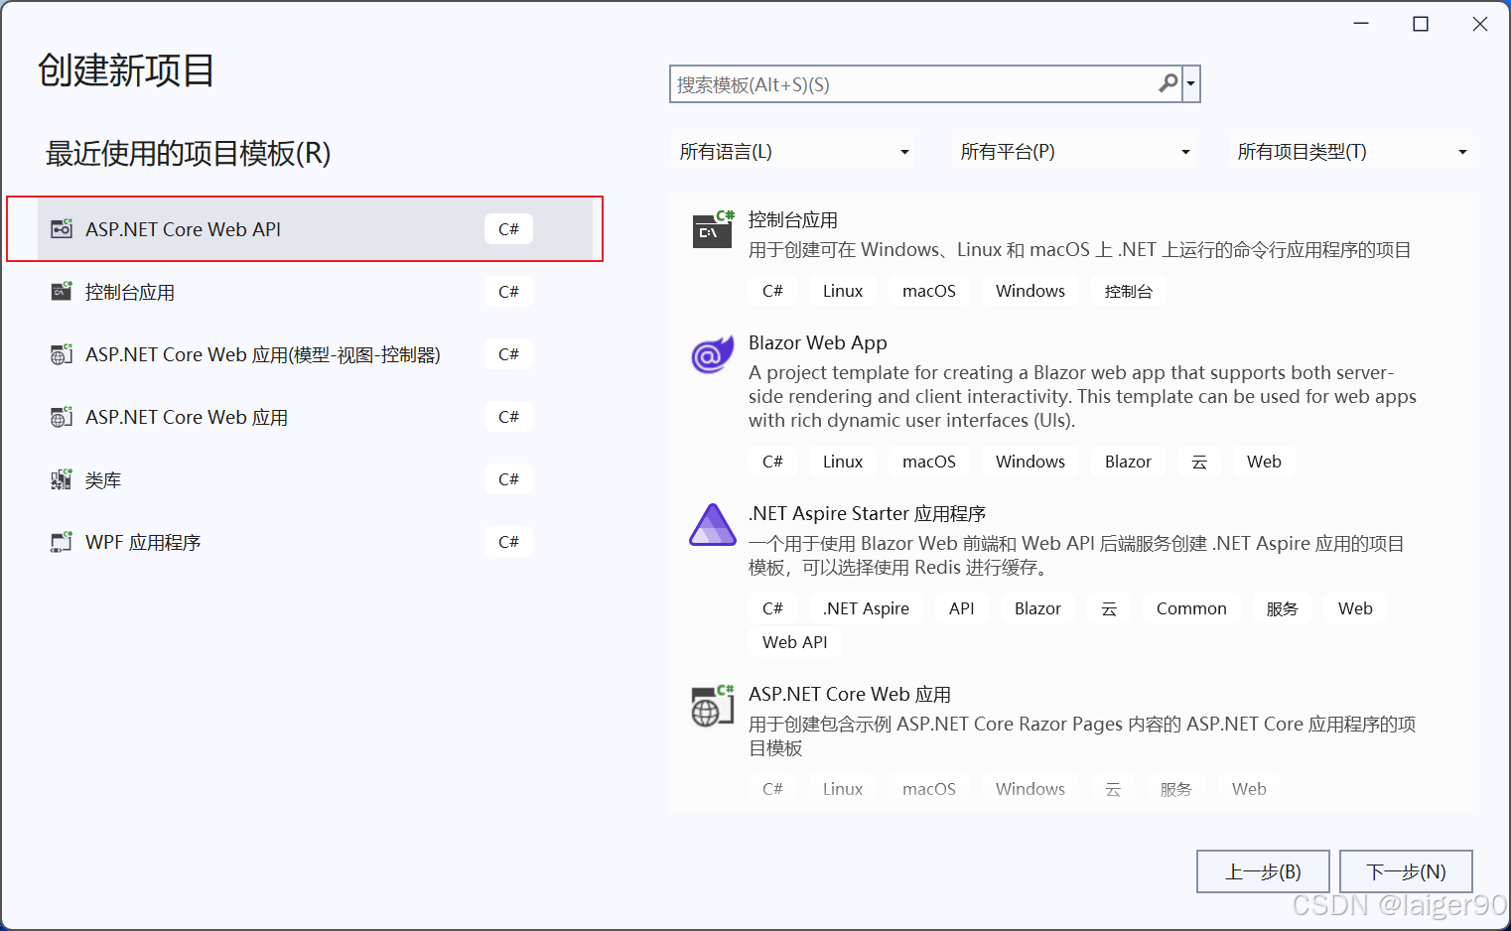Click the 云 tag under Blazor Web App

[1199, 462]
